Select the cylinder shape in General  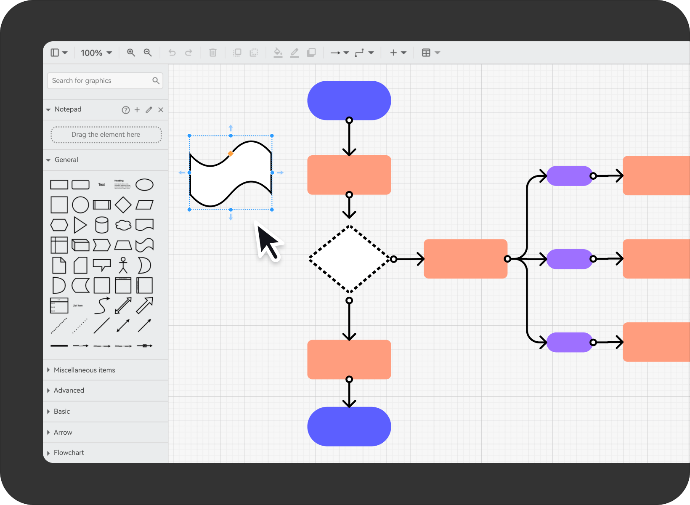(102, 225)
